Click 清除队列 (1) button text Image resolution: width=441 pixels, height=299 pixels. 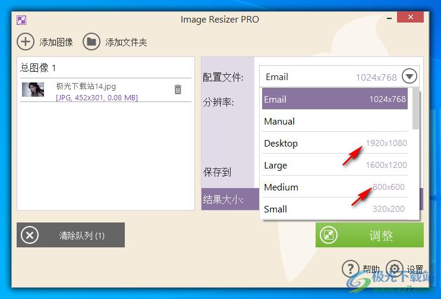pos(82,235)
